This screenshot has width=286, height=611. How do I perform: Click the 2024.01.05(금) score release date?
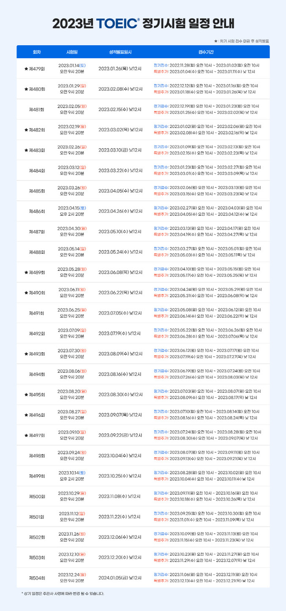[x=120, y=578]
